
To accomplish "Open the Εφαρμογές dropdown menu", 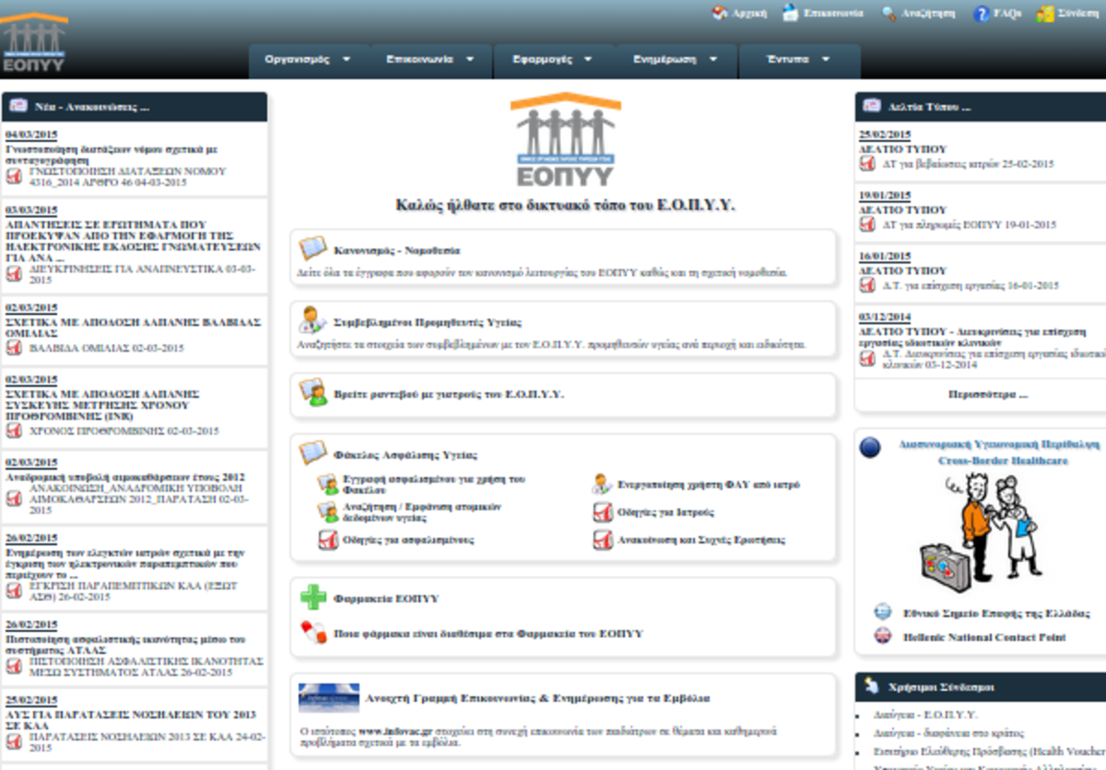I will [554, 60].
